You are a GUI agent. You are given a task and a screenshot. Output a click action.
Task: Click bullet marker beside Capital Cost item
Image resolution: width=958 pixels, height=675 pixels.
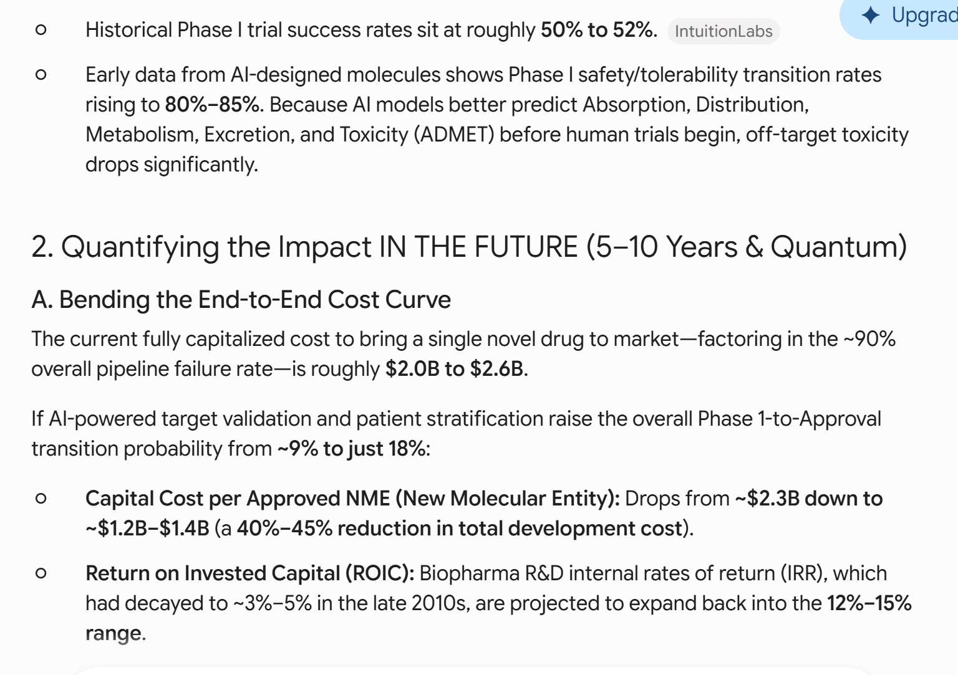pos(41,498)
